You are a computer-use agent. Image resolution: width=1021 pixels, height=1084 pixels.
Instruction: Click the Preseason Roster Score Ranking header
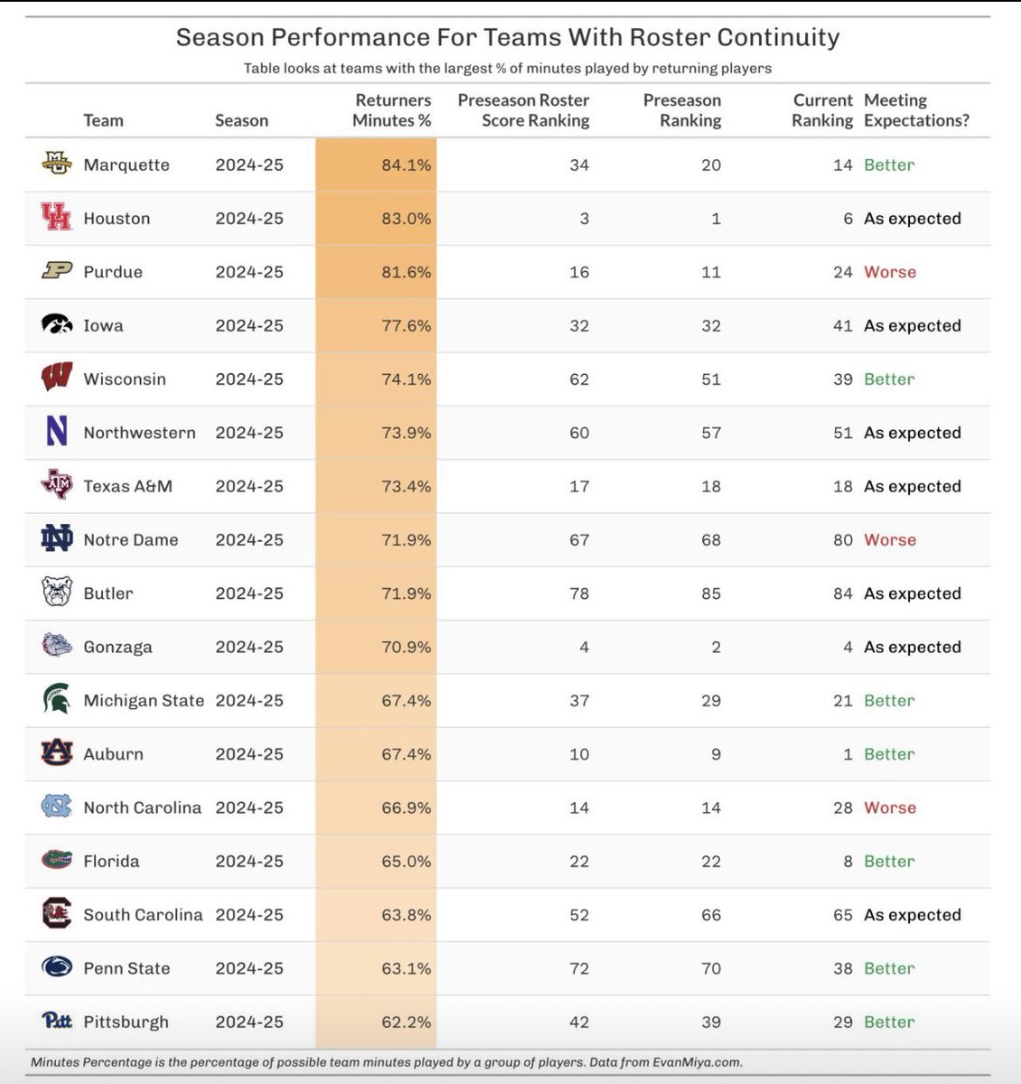(523, 110)
